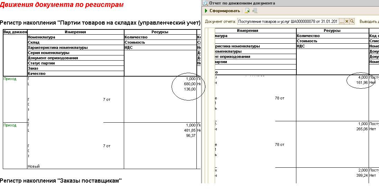Open the document selector ellipsis button
Screen dimensions: 379x193
pyautogui.click(x=341, y=21)
